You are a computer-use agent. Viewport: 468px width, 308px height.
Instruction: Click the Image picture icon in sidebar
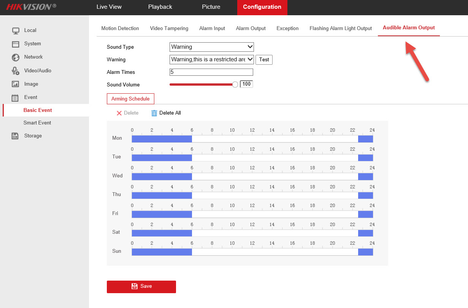[15, 84]
